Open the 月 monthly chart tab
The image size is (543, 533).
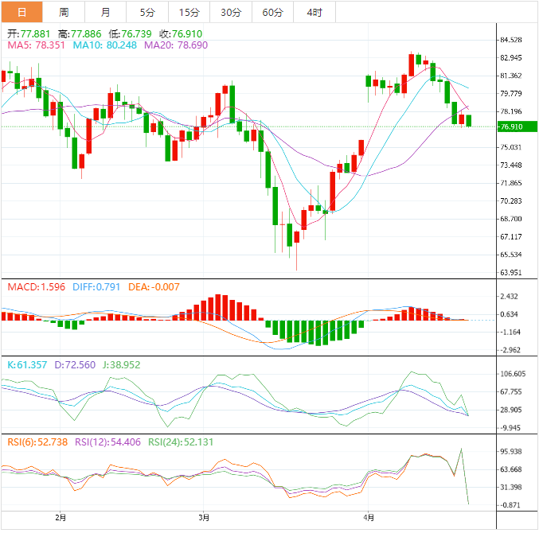pyautogui.click(x=106, y=12)
